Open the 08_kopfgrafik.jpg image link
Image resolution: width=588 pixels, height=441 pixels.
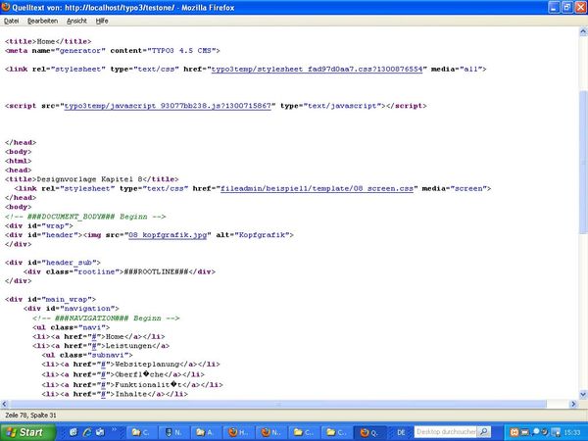pos(168,235)
